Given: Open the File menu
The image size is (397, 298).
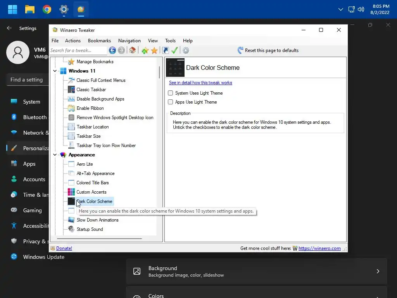Looking at the screenshot, I should (55, 41).
